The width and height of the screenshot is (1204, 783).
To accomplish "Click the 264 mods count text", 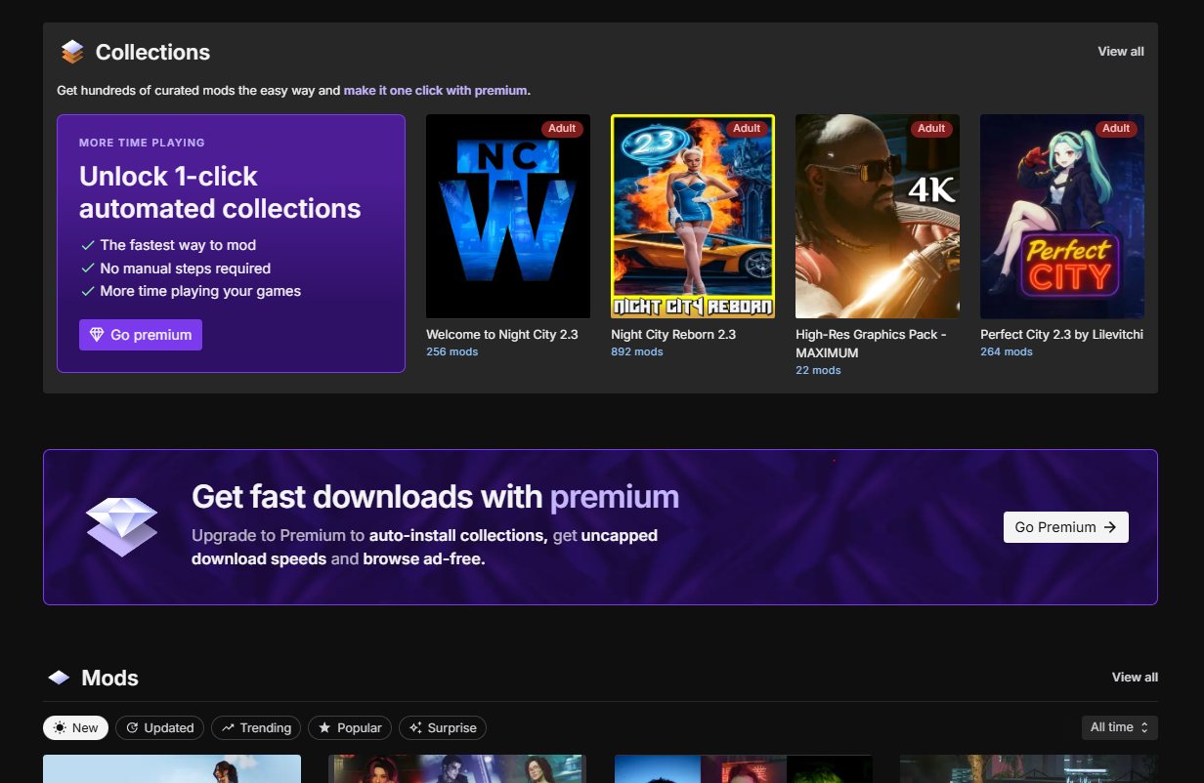I will pyautogui.click(x=1007, y=352).
